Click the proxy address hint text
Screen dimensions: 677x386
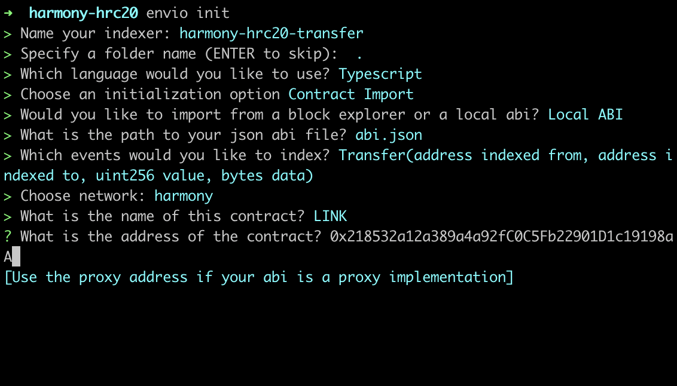tap(258, 277)
